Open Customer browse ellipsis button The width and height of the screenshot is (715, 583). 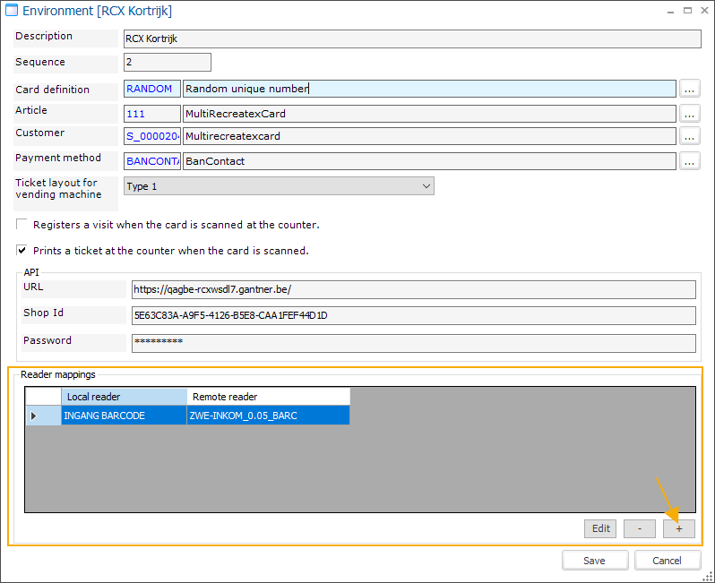(689, 136)
